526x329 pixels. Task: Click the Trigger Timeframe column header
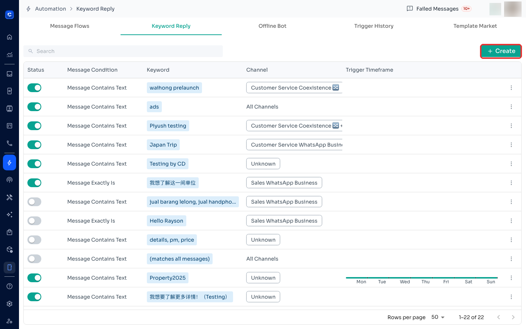click(370, 70)
